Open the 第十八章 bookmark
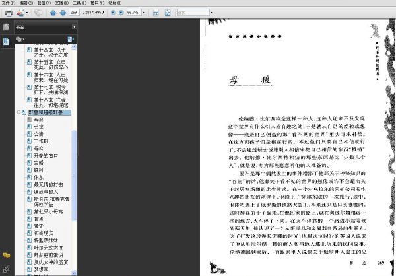Screen dimensions: 396x276 (x=51, y=102)
